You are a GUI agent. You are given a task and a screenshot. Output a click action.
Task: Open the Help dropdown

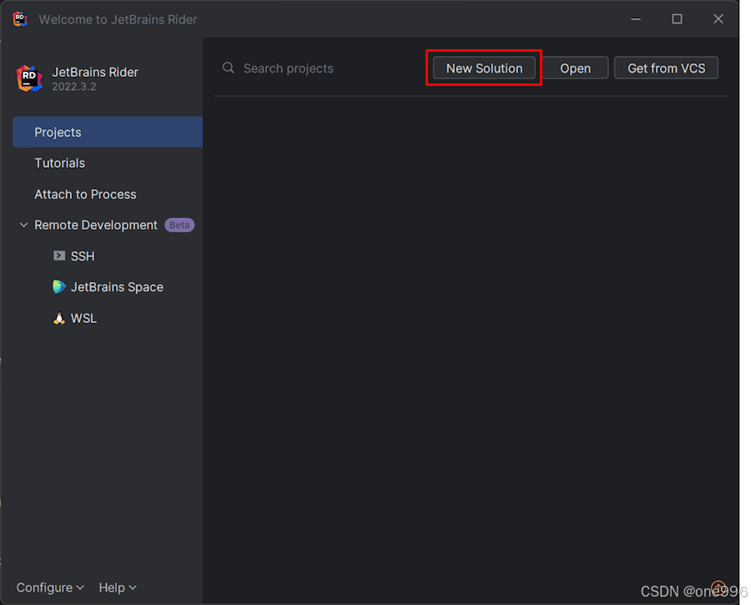(118, 587)
